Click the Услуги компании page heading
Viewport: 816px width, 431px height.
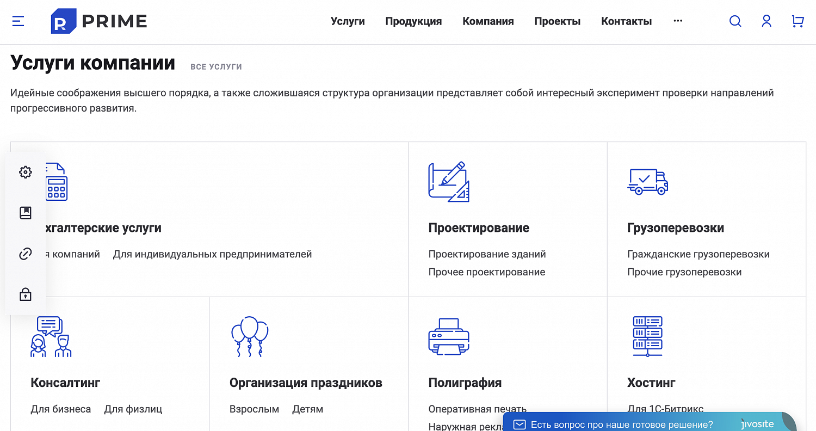click(92, 63)
